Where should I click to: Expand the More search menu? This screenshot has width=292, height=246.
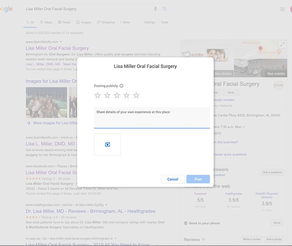125,22
